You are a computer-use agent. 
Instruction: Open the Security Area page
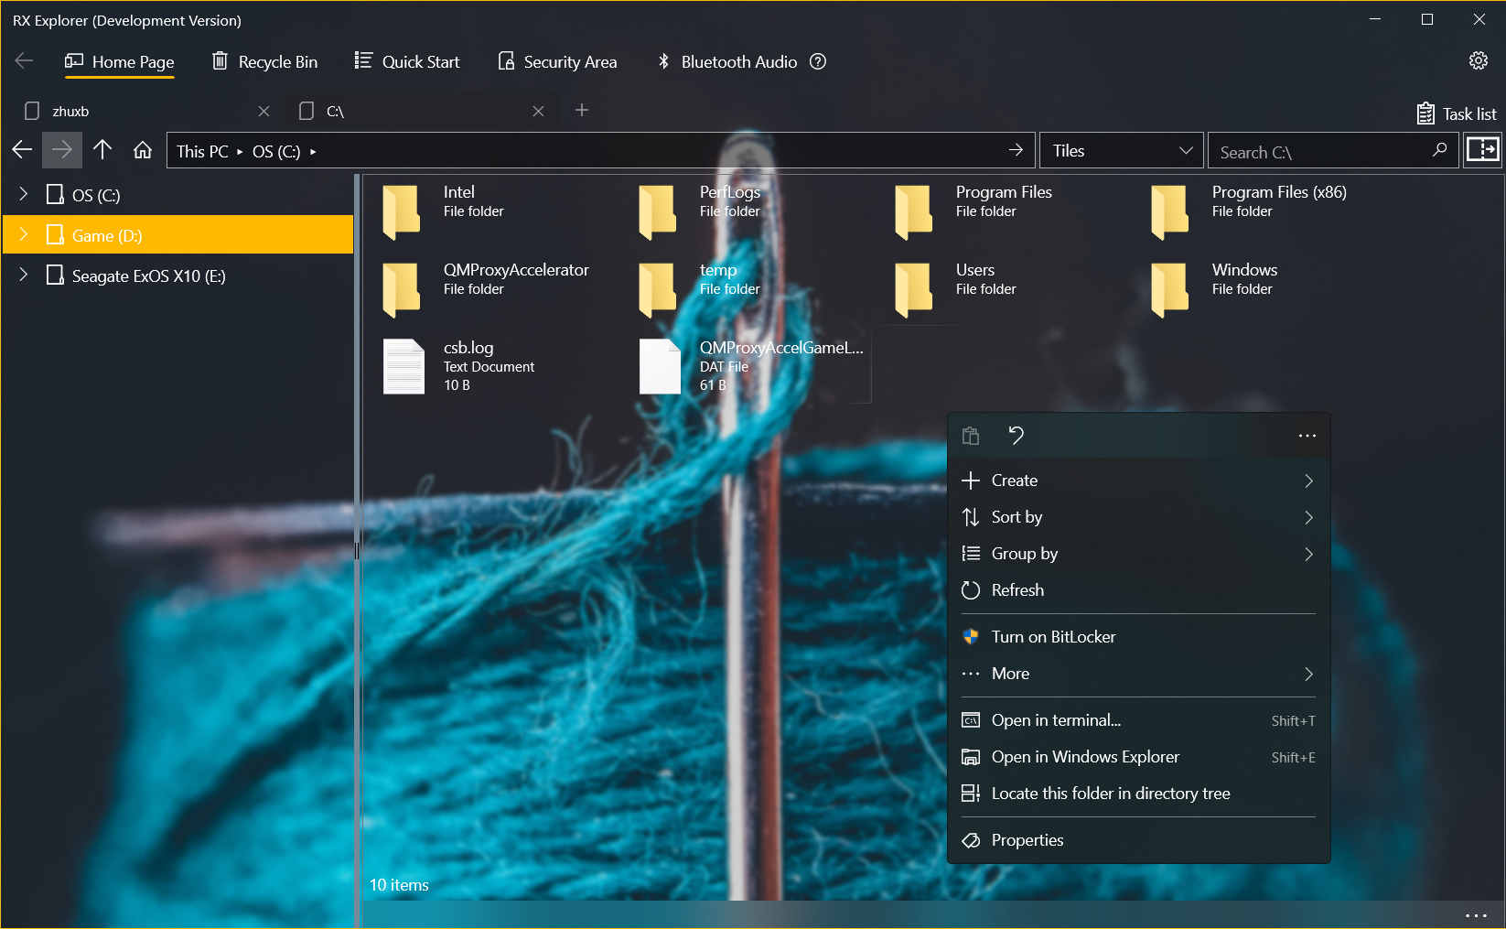[x=557, y=61]
